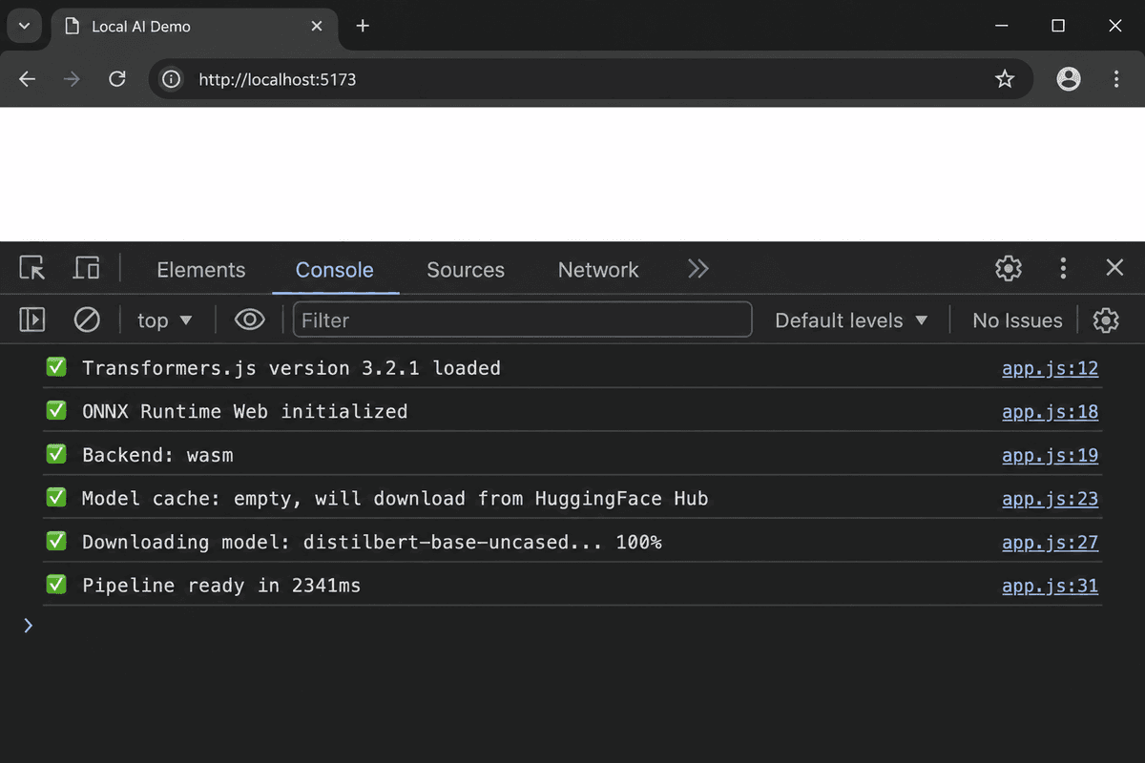Open the tab search dropdown arrow

coord(24,27)
